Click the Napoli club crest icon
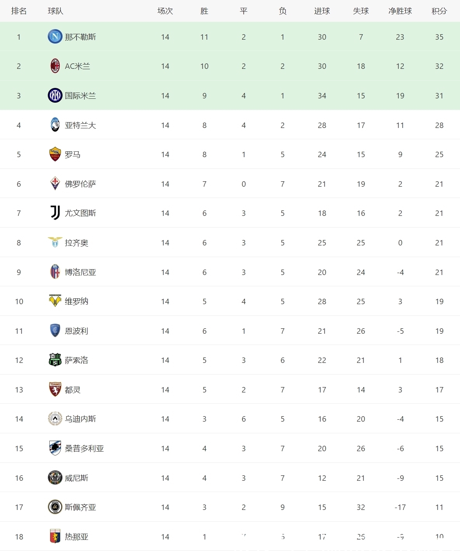Image resolution: width=460 pixels, height=557 pixels. coord(55,37)
